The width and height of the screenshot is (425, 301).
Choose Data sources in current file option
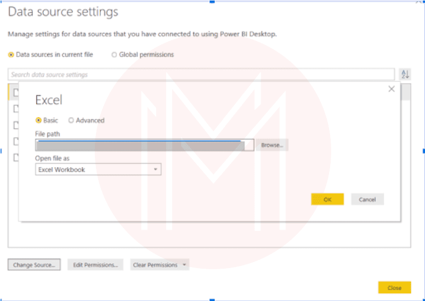[x=12, y=55]
